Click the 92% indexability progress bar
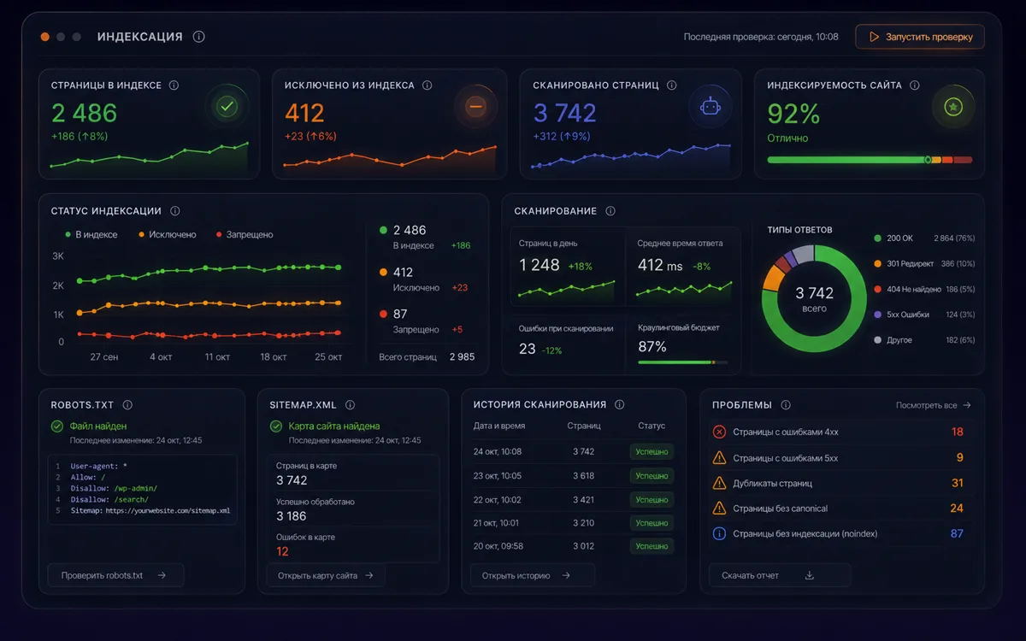The image size is (1026, 641). tap(870, 160)
